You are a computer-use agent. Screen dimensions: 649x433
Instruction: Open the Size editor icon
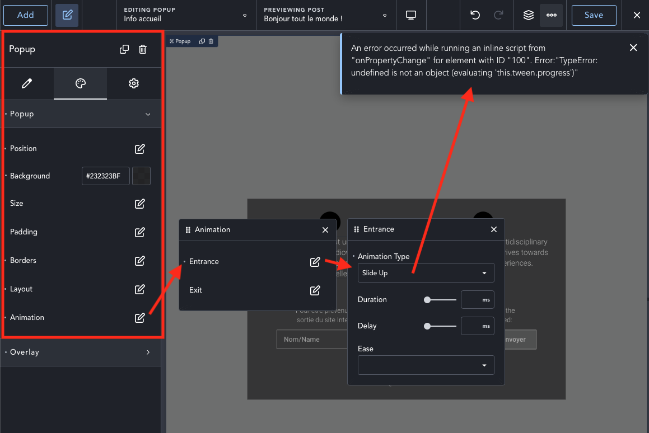click(139, 204)
